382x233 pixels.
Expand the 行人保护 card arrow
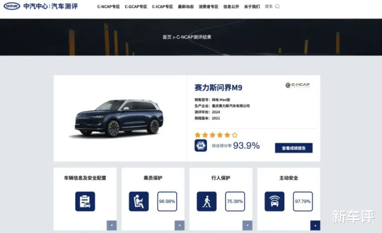click(247, 226)
